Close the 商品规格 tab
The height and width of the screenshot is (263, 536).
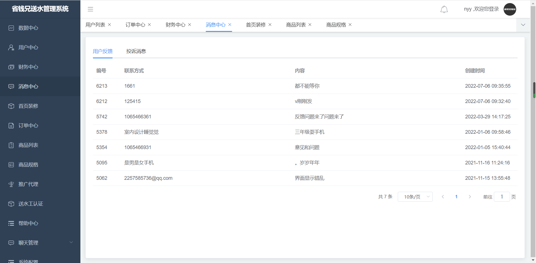point(350,25)
